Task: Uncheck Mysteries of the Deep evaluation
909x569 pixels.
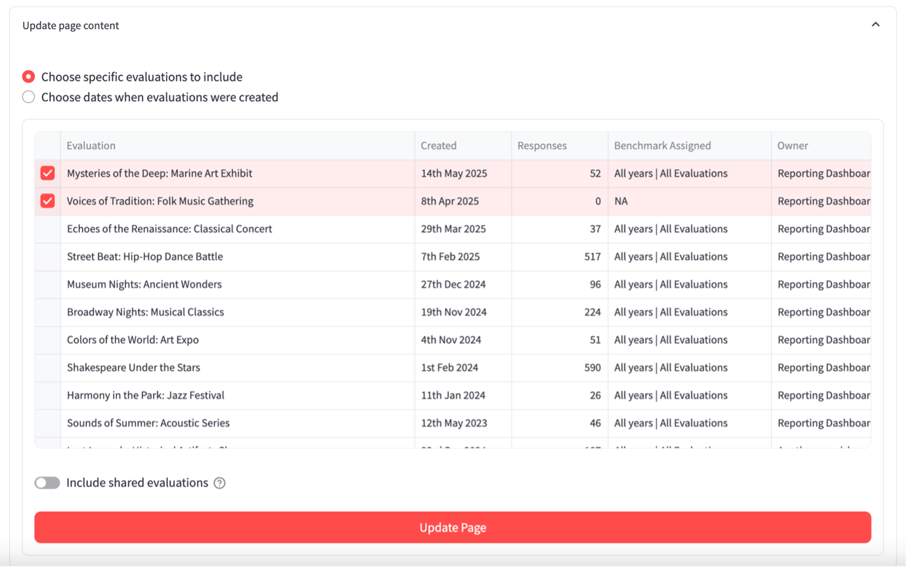Action: coord(47,173)
